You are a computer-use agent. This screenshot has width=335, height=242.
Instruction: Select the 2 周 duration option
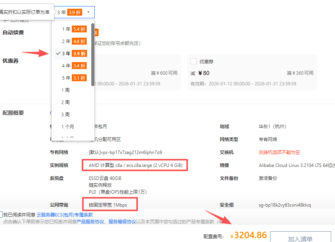tap(66, 103)
